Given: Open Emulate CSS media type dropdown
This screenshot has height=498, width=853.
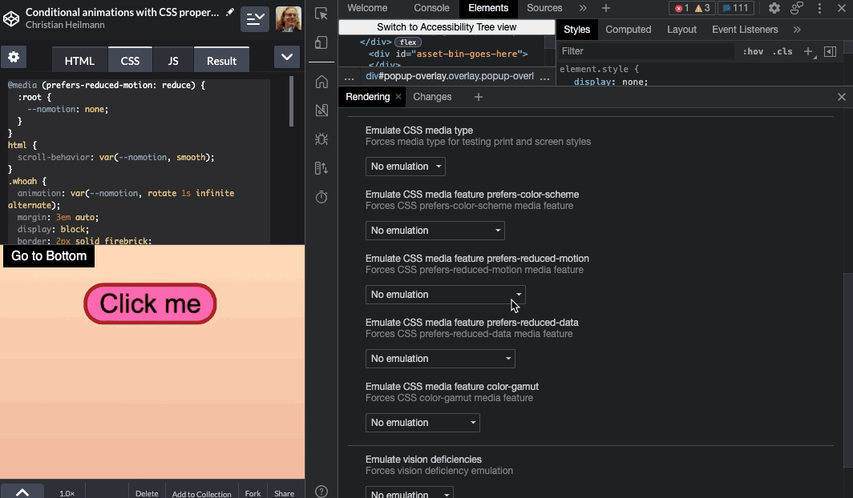Looking at the screenshot, I should click(x=406, y=167).
